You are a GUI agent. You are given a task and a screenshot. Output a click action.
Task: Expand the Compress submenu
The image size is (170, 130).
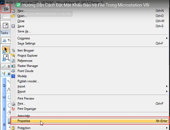[89, 38]
